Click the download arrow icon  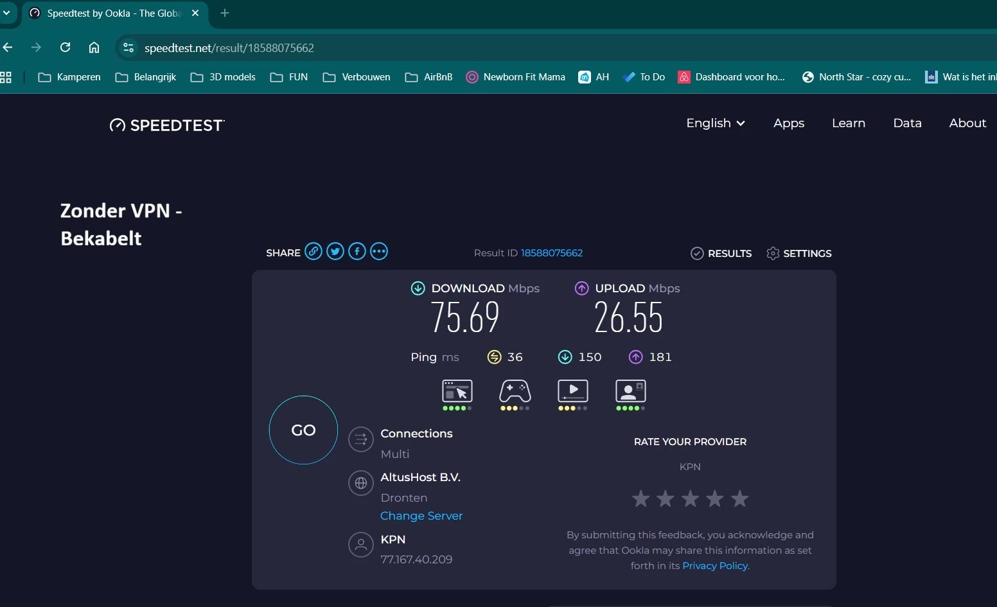[x=418, y=288]
